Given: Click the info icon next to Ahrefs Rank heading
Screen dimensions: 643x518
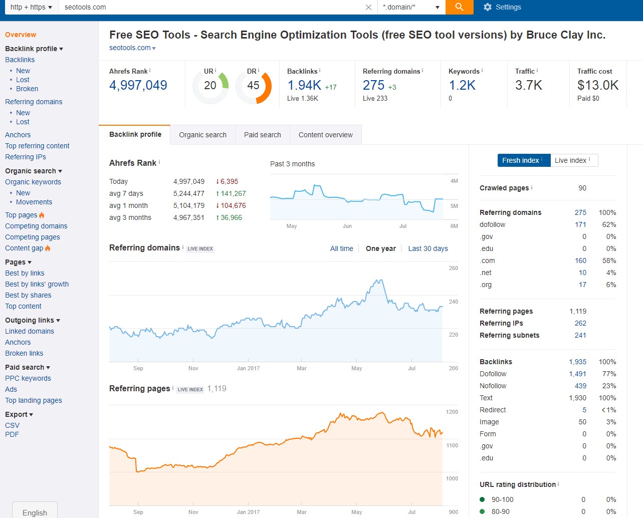Looking at the screenshot, I should 159,162.
